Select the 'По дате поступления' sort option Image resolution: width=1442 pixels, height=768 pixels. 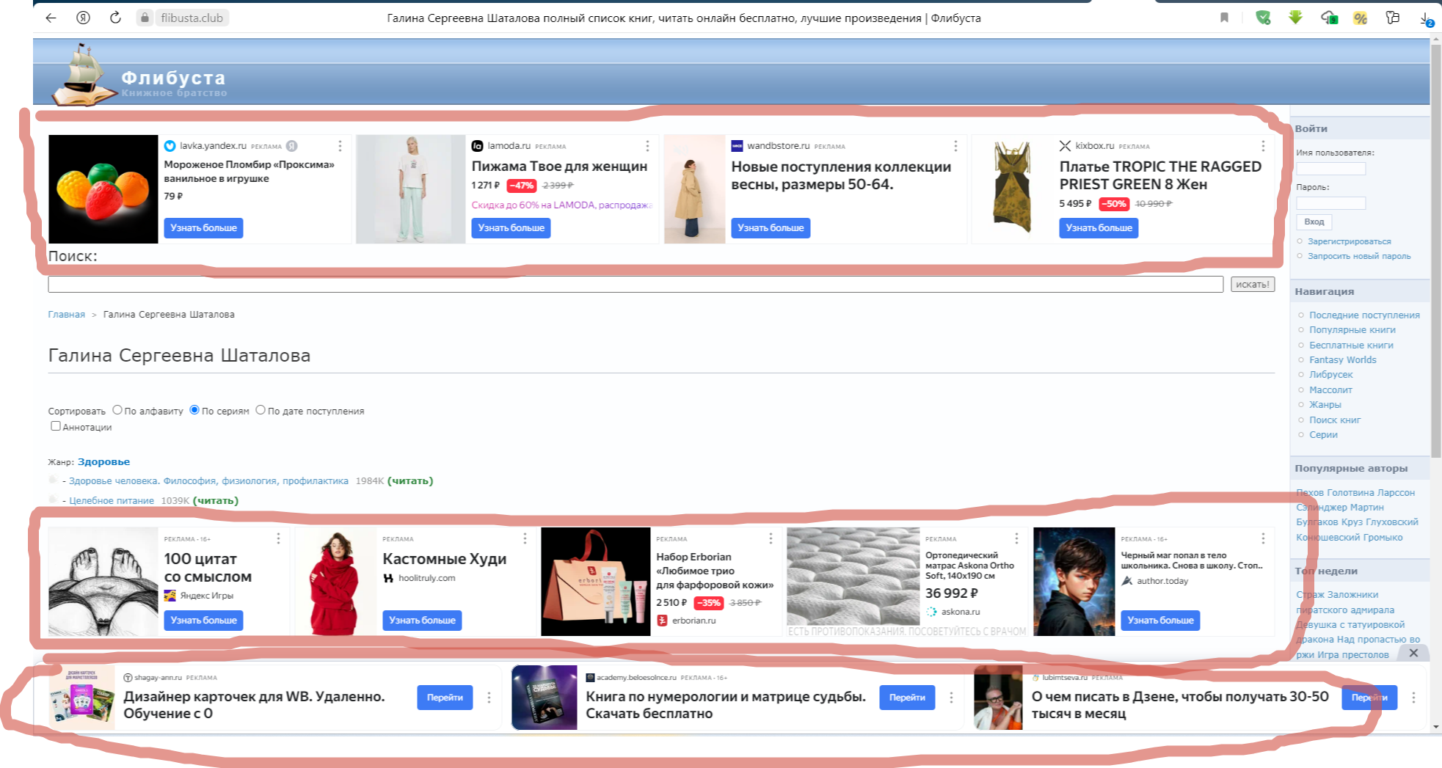[261, 410]
